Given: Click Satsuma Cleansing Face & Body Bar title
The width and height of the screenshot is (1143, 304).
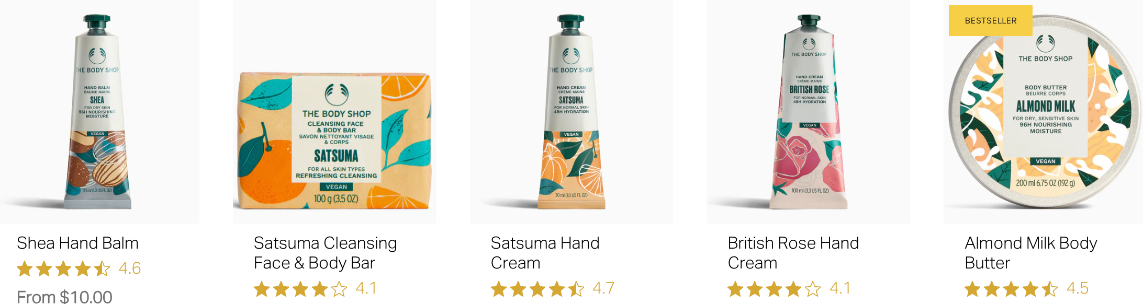Looking at the screenshot, I should [x=325, y=253].
